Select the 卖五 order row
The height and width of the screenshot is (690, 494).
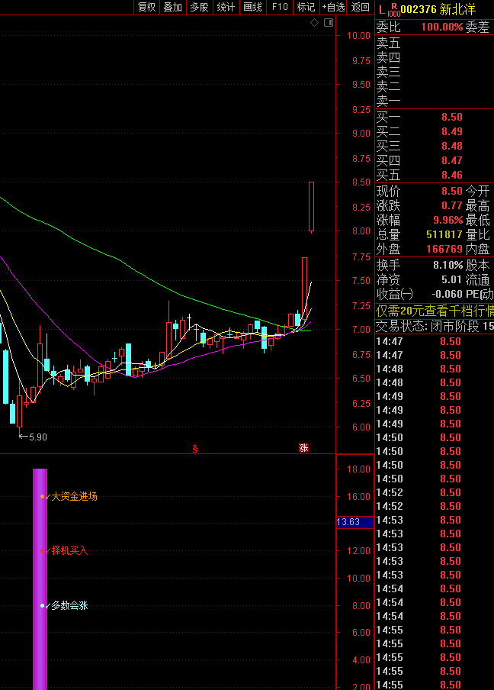point(435,43)
